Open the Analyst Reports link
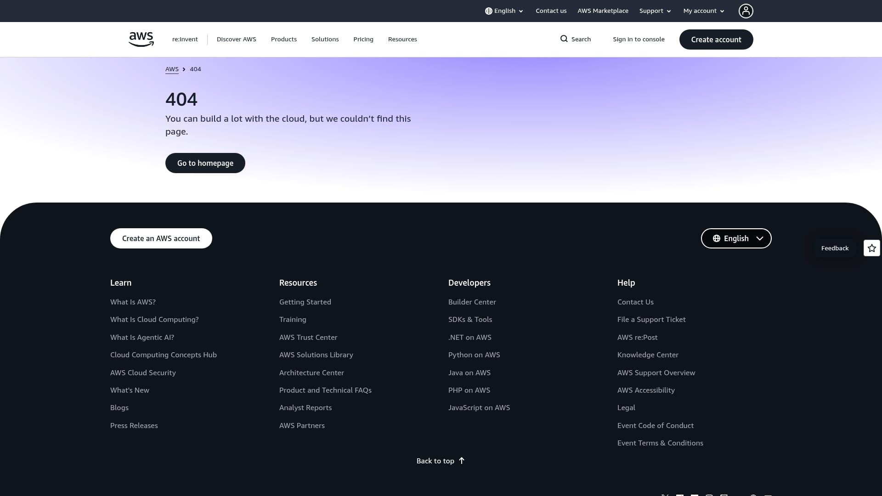Viewport: 882px width, 496px height. 305,408
